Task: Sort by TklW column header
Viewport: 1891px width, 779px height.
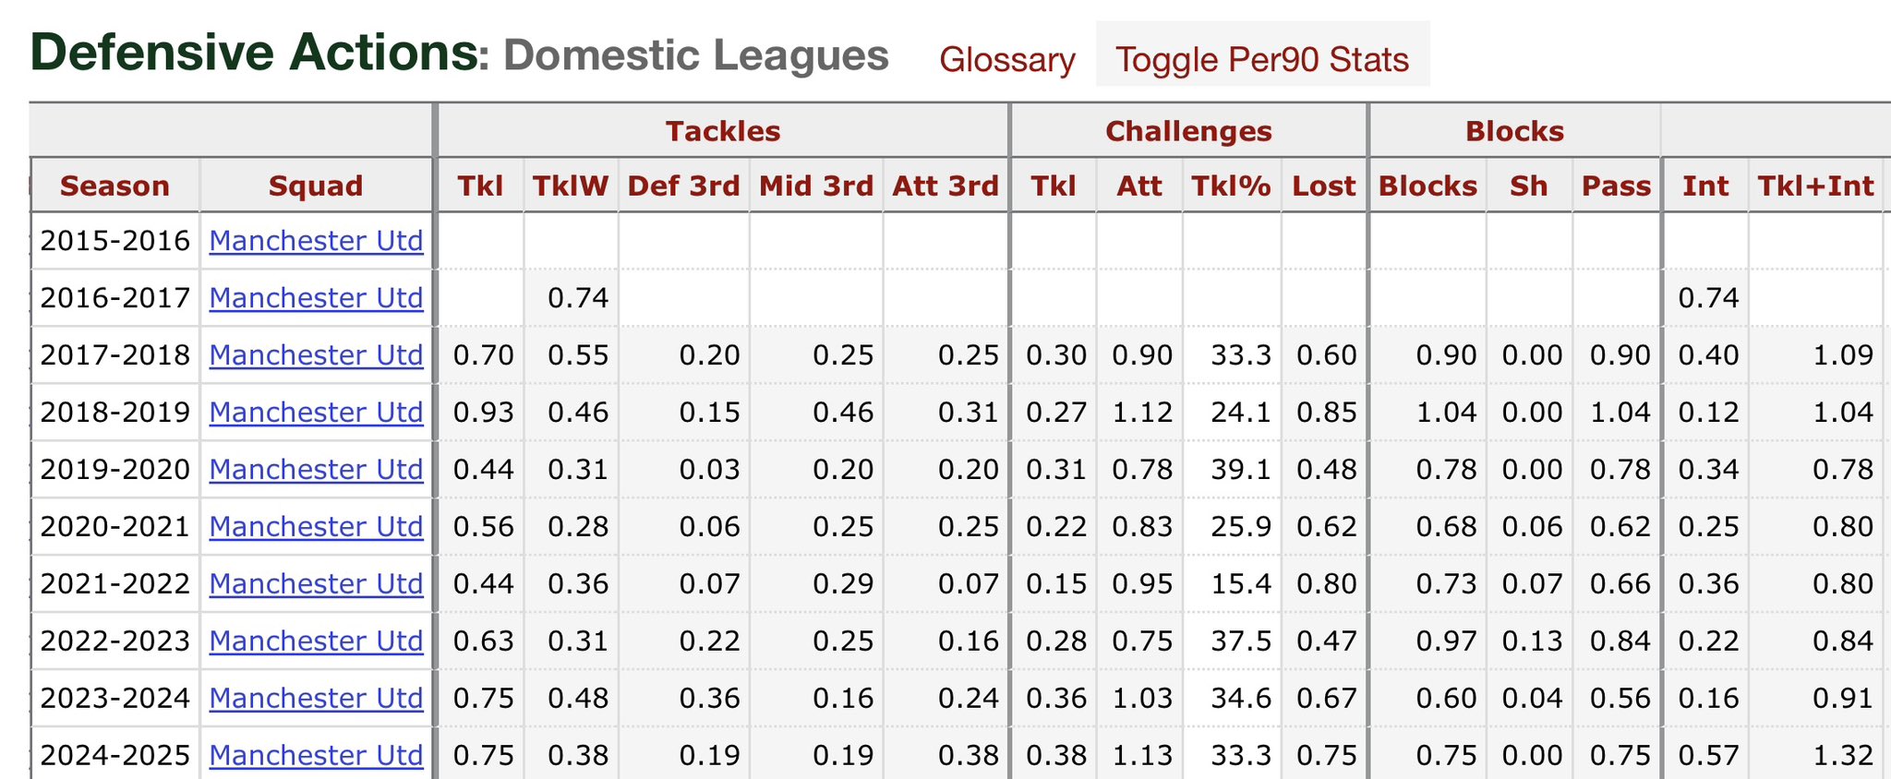Action: point(571,186)
